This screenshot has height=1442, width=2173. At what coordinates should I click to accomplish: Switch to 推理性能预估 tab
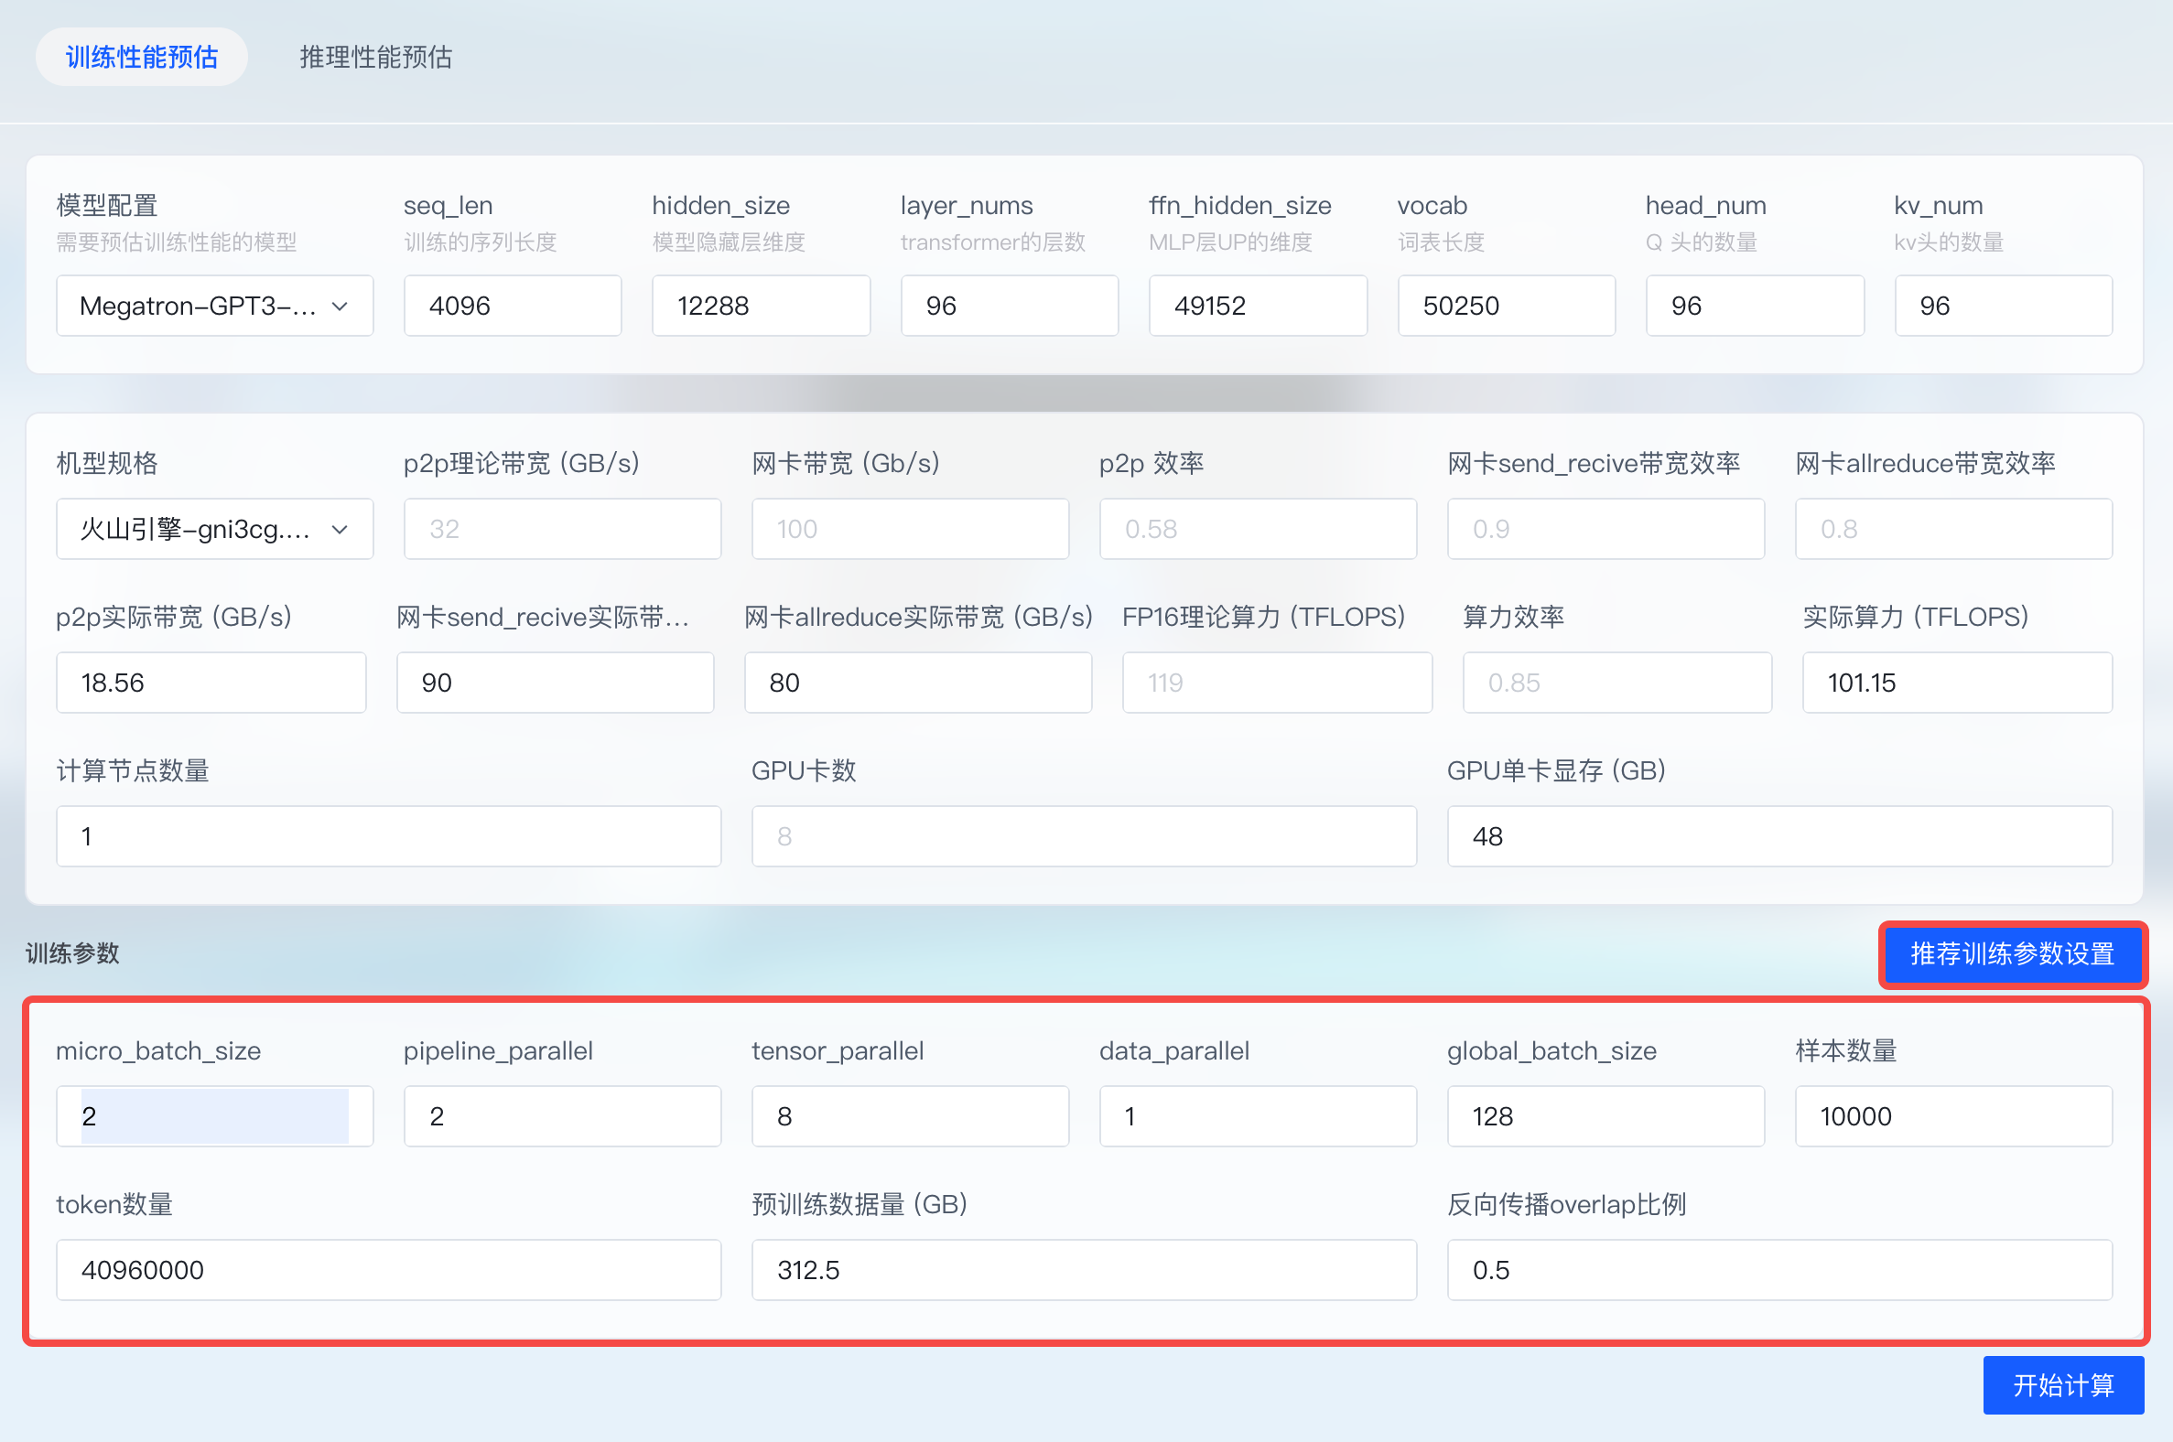[375, 57]
